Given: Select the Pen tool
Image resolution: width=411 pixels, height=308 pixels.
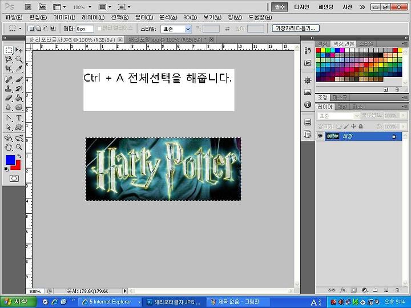Looking at the screenshot, I should click(9, 118).
